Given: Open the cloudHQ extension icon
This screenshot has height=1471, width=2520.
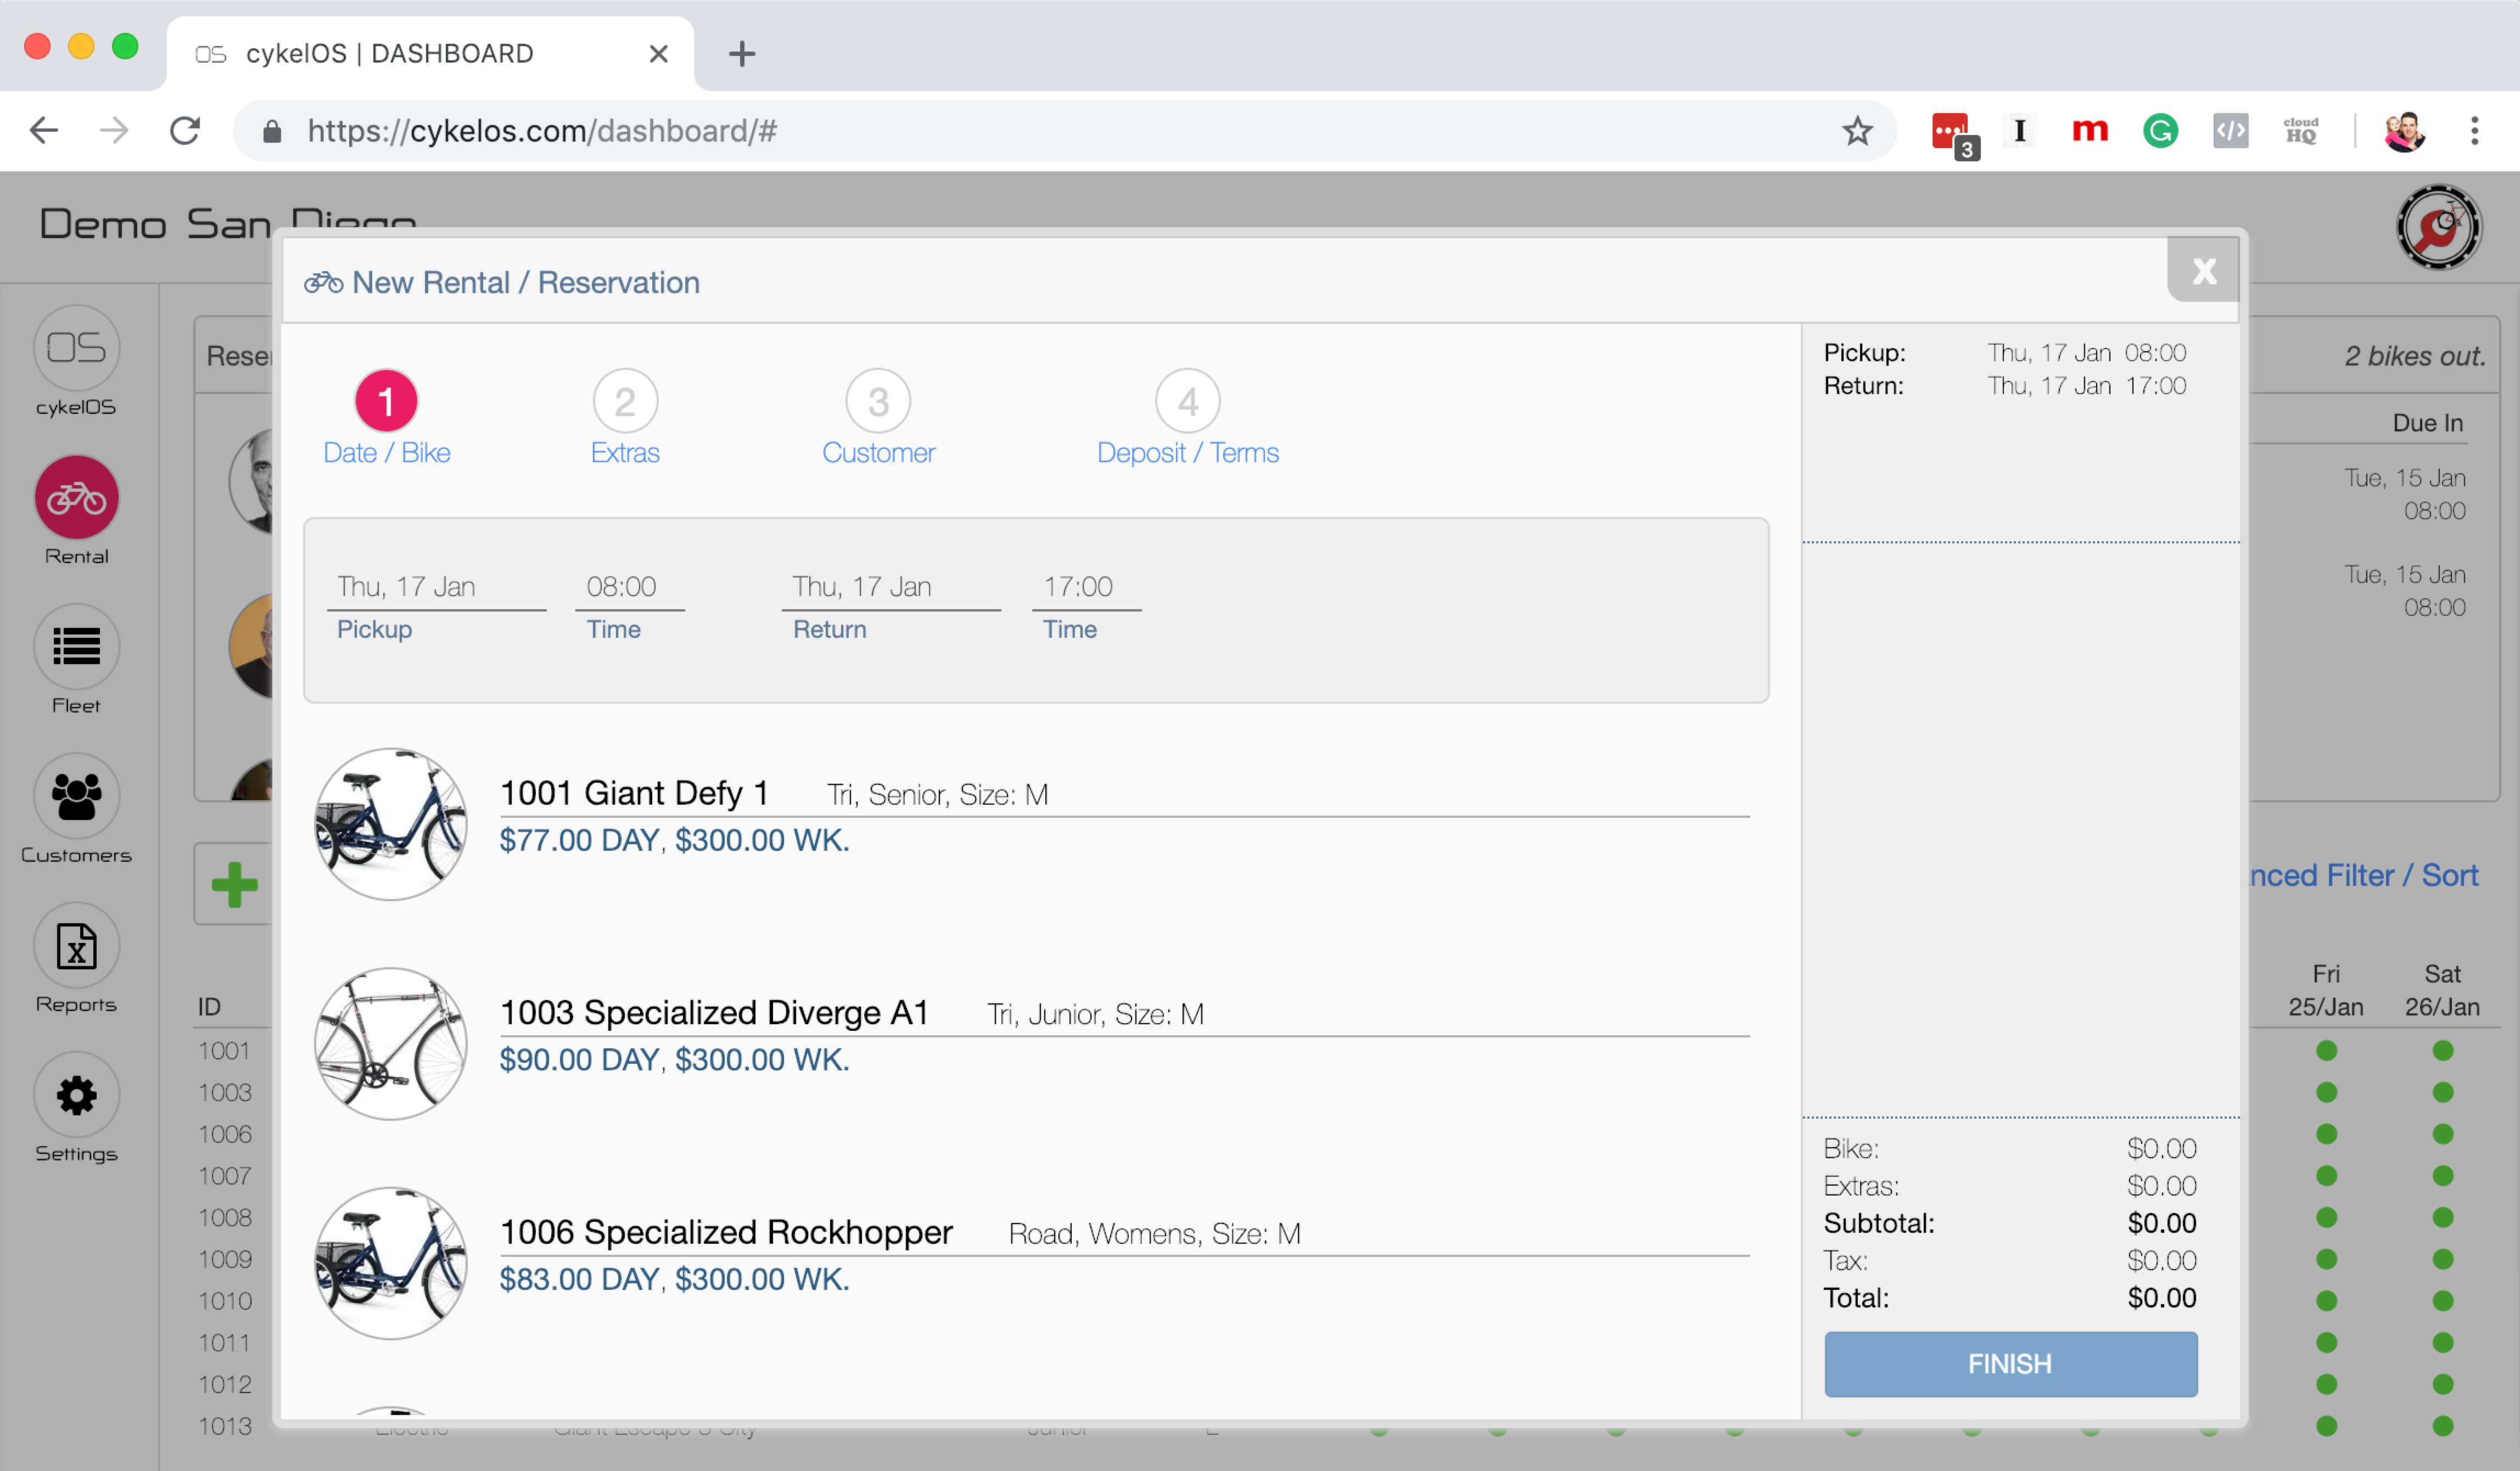Looking at the screenshot, I should click(x=2300, y=131).
